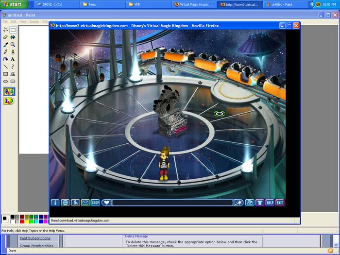Open the File menu in Paint
Screen dimensions: 340x255
5,21
